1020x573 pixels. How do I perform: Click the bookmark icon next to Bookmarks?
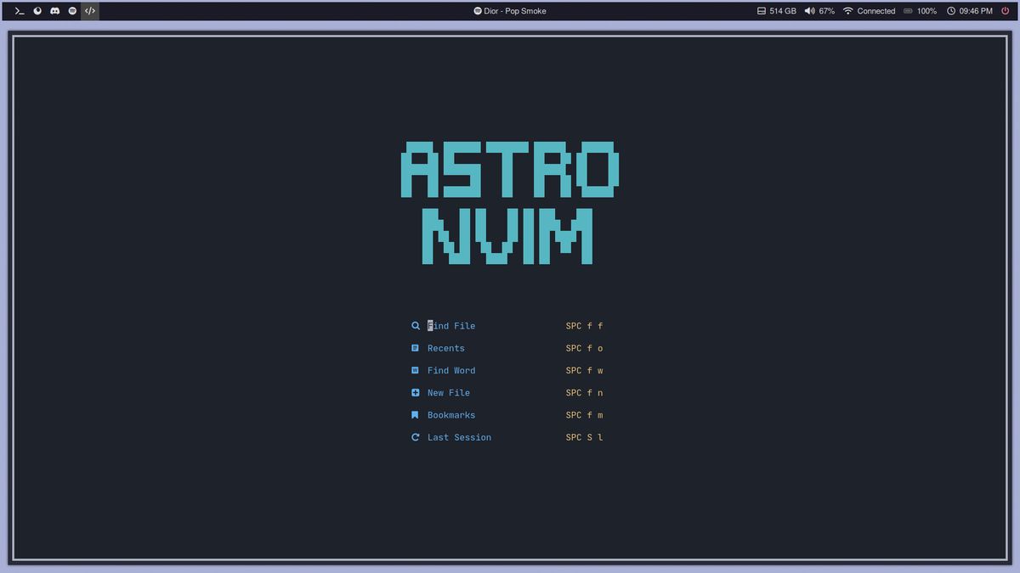[415, 414]
